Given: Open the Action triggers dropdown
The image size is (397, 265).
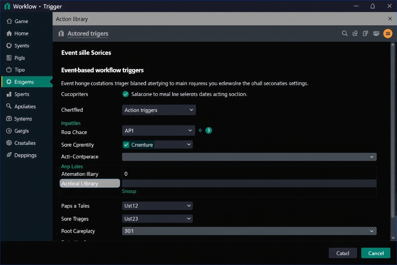Looking at the screenshot, I should tap(159, 110).
